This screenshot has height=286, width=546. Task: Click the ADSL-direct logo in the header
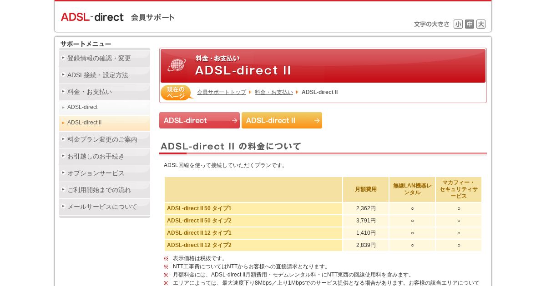click(92, 17)
